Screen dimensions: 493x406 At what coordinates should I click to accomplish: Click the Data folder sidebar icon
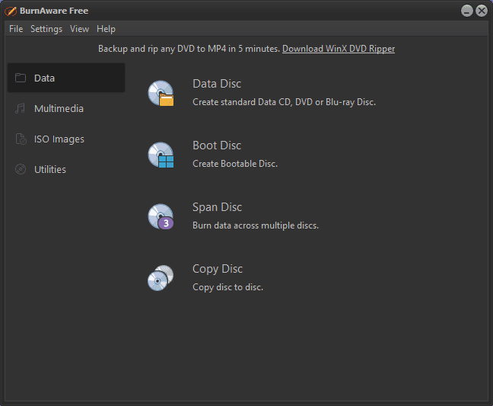point(21,78)
